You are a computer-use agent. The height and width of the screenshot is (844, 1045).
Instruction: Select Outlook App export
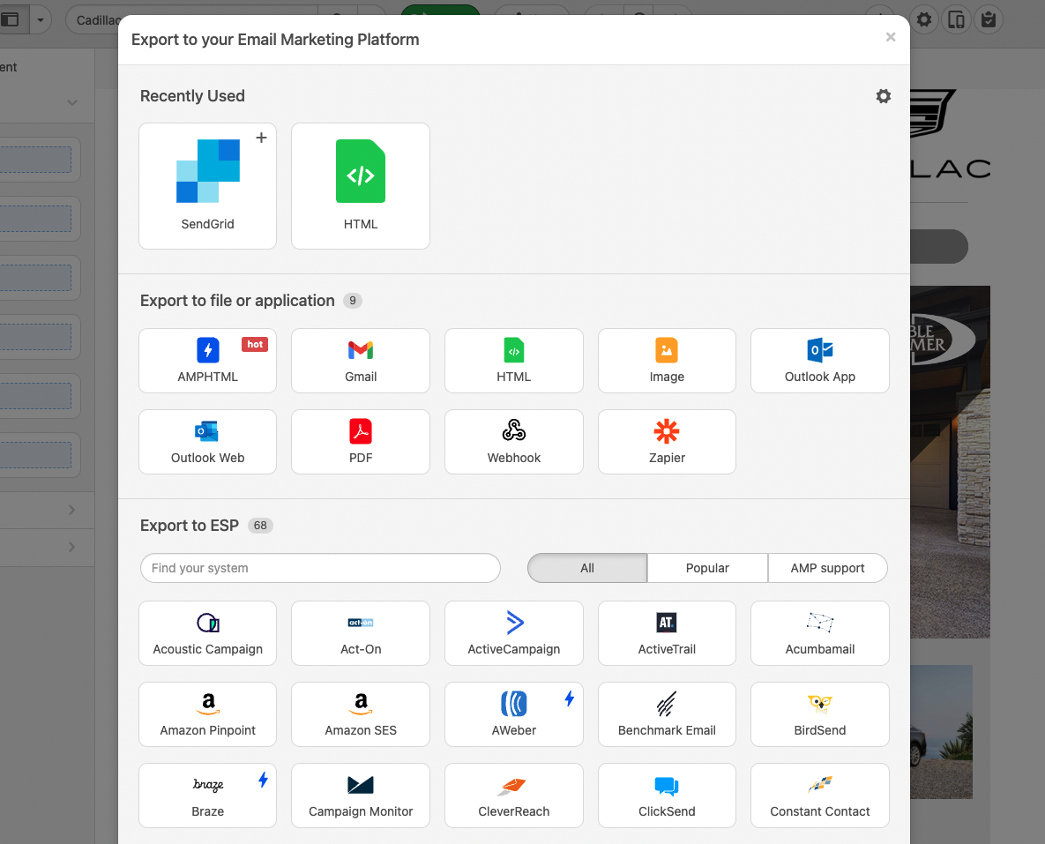[x=820, y=361]
